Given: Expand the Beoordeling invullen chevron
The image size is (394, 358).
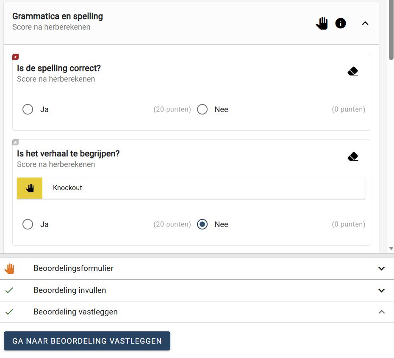Looking at the screenshot, I should [381, 290].
